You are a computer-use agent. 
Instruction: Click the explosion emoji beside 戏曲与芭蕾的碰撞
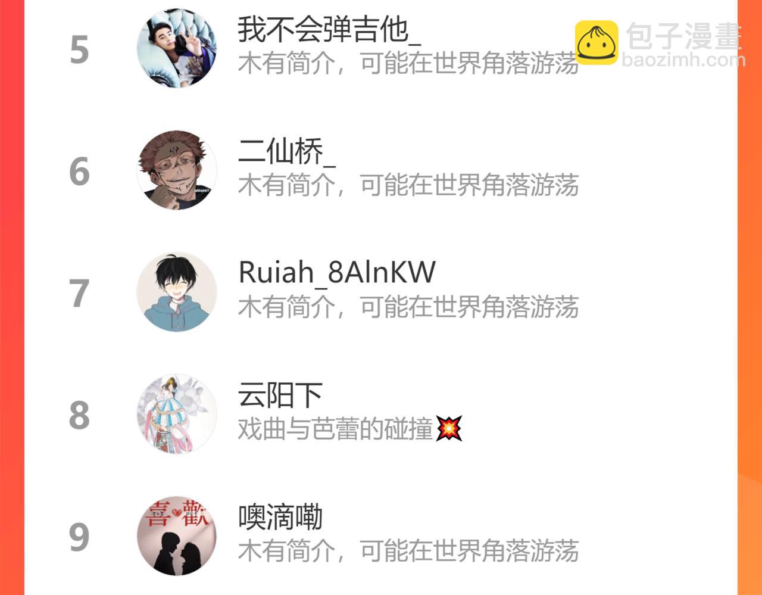coord(449,428)
